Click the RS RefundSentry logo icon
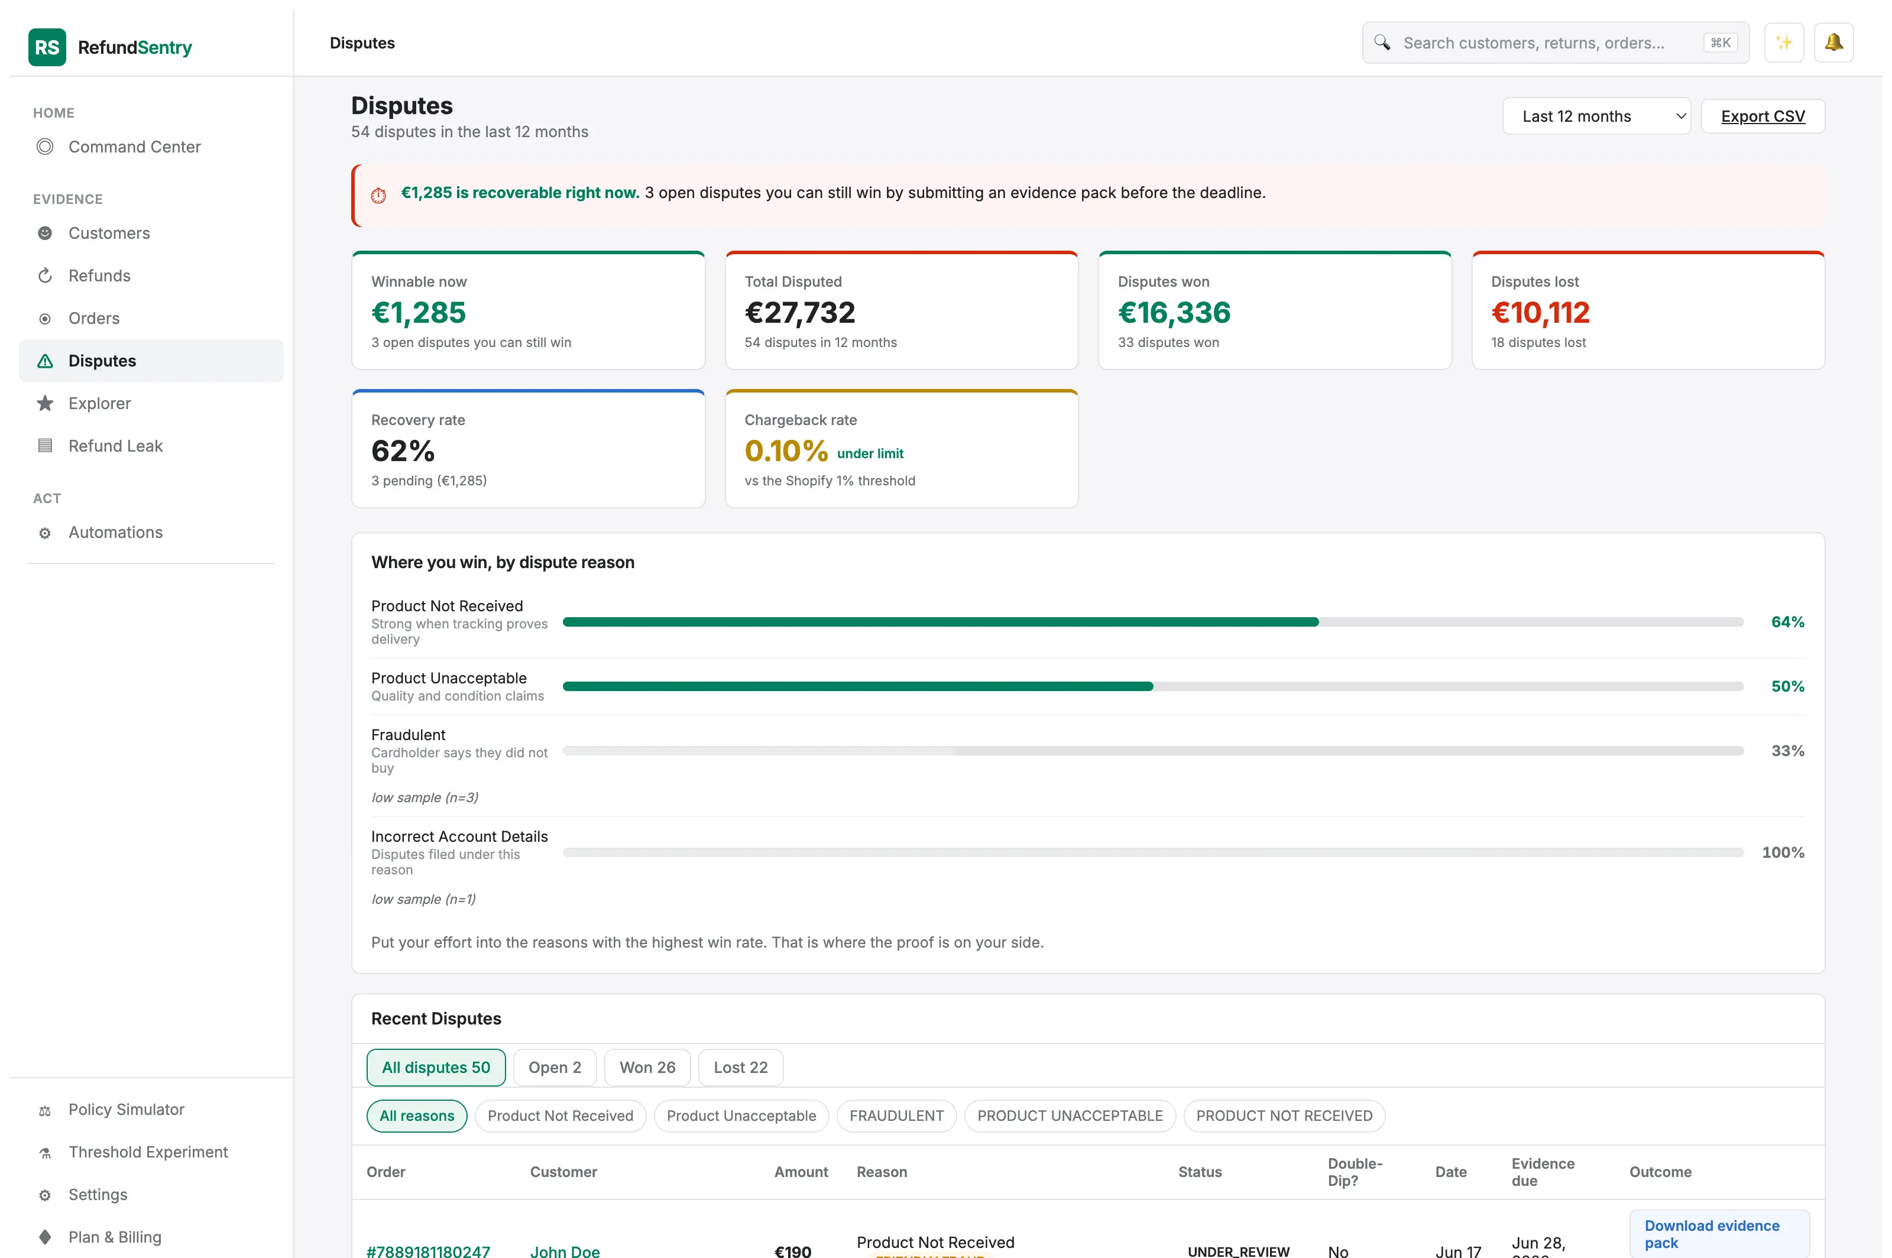 47,47
